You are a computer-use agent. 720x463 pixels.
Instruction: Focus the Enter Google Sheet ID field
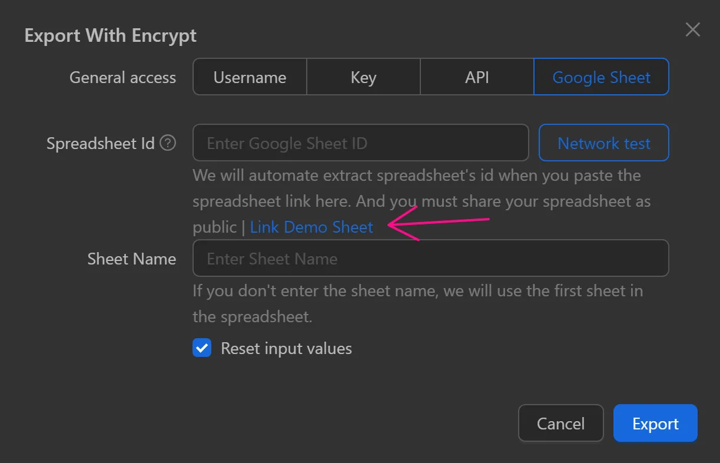361,143
